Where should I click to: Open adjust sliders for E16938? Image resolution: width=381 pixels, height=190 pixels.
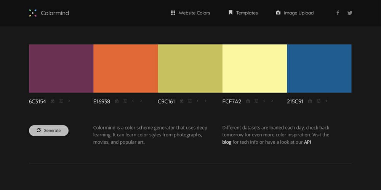125,101
